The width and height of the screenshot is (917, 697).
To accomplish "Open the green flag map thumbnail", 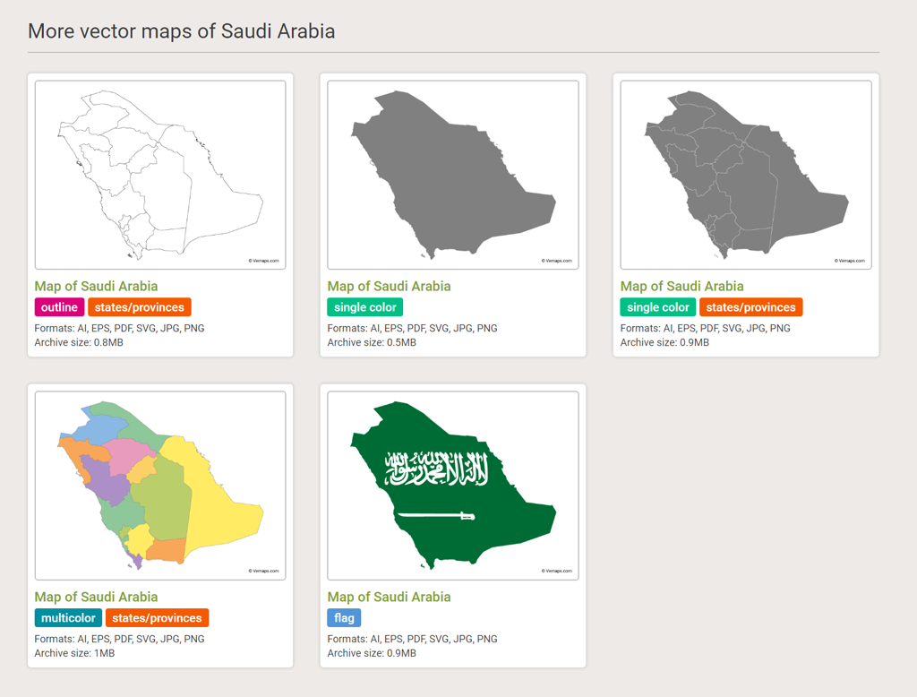I will coord(453,486).
